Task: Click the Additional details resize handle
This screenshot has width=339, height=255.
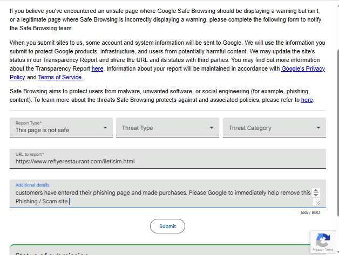Action: coord(316,202)
